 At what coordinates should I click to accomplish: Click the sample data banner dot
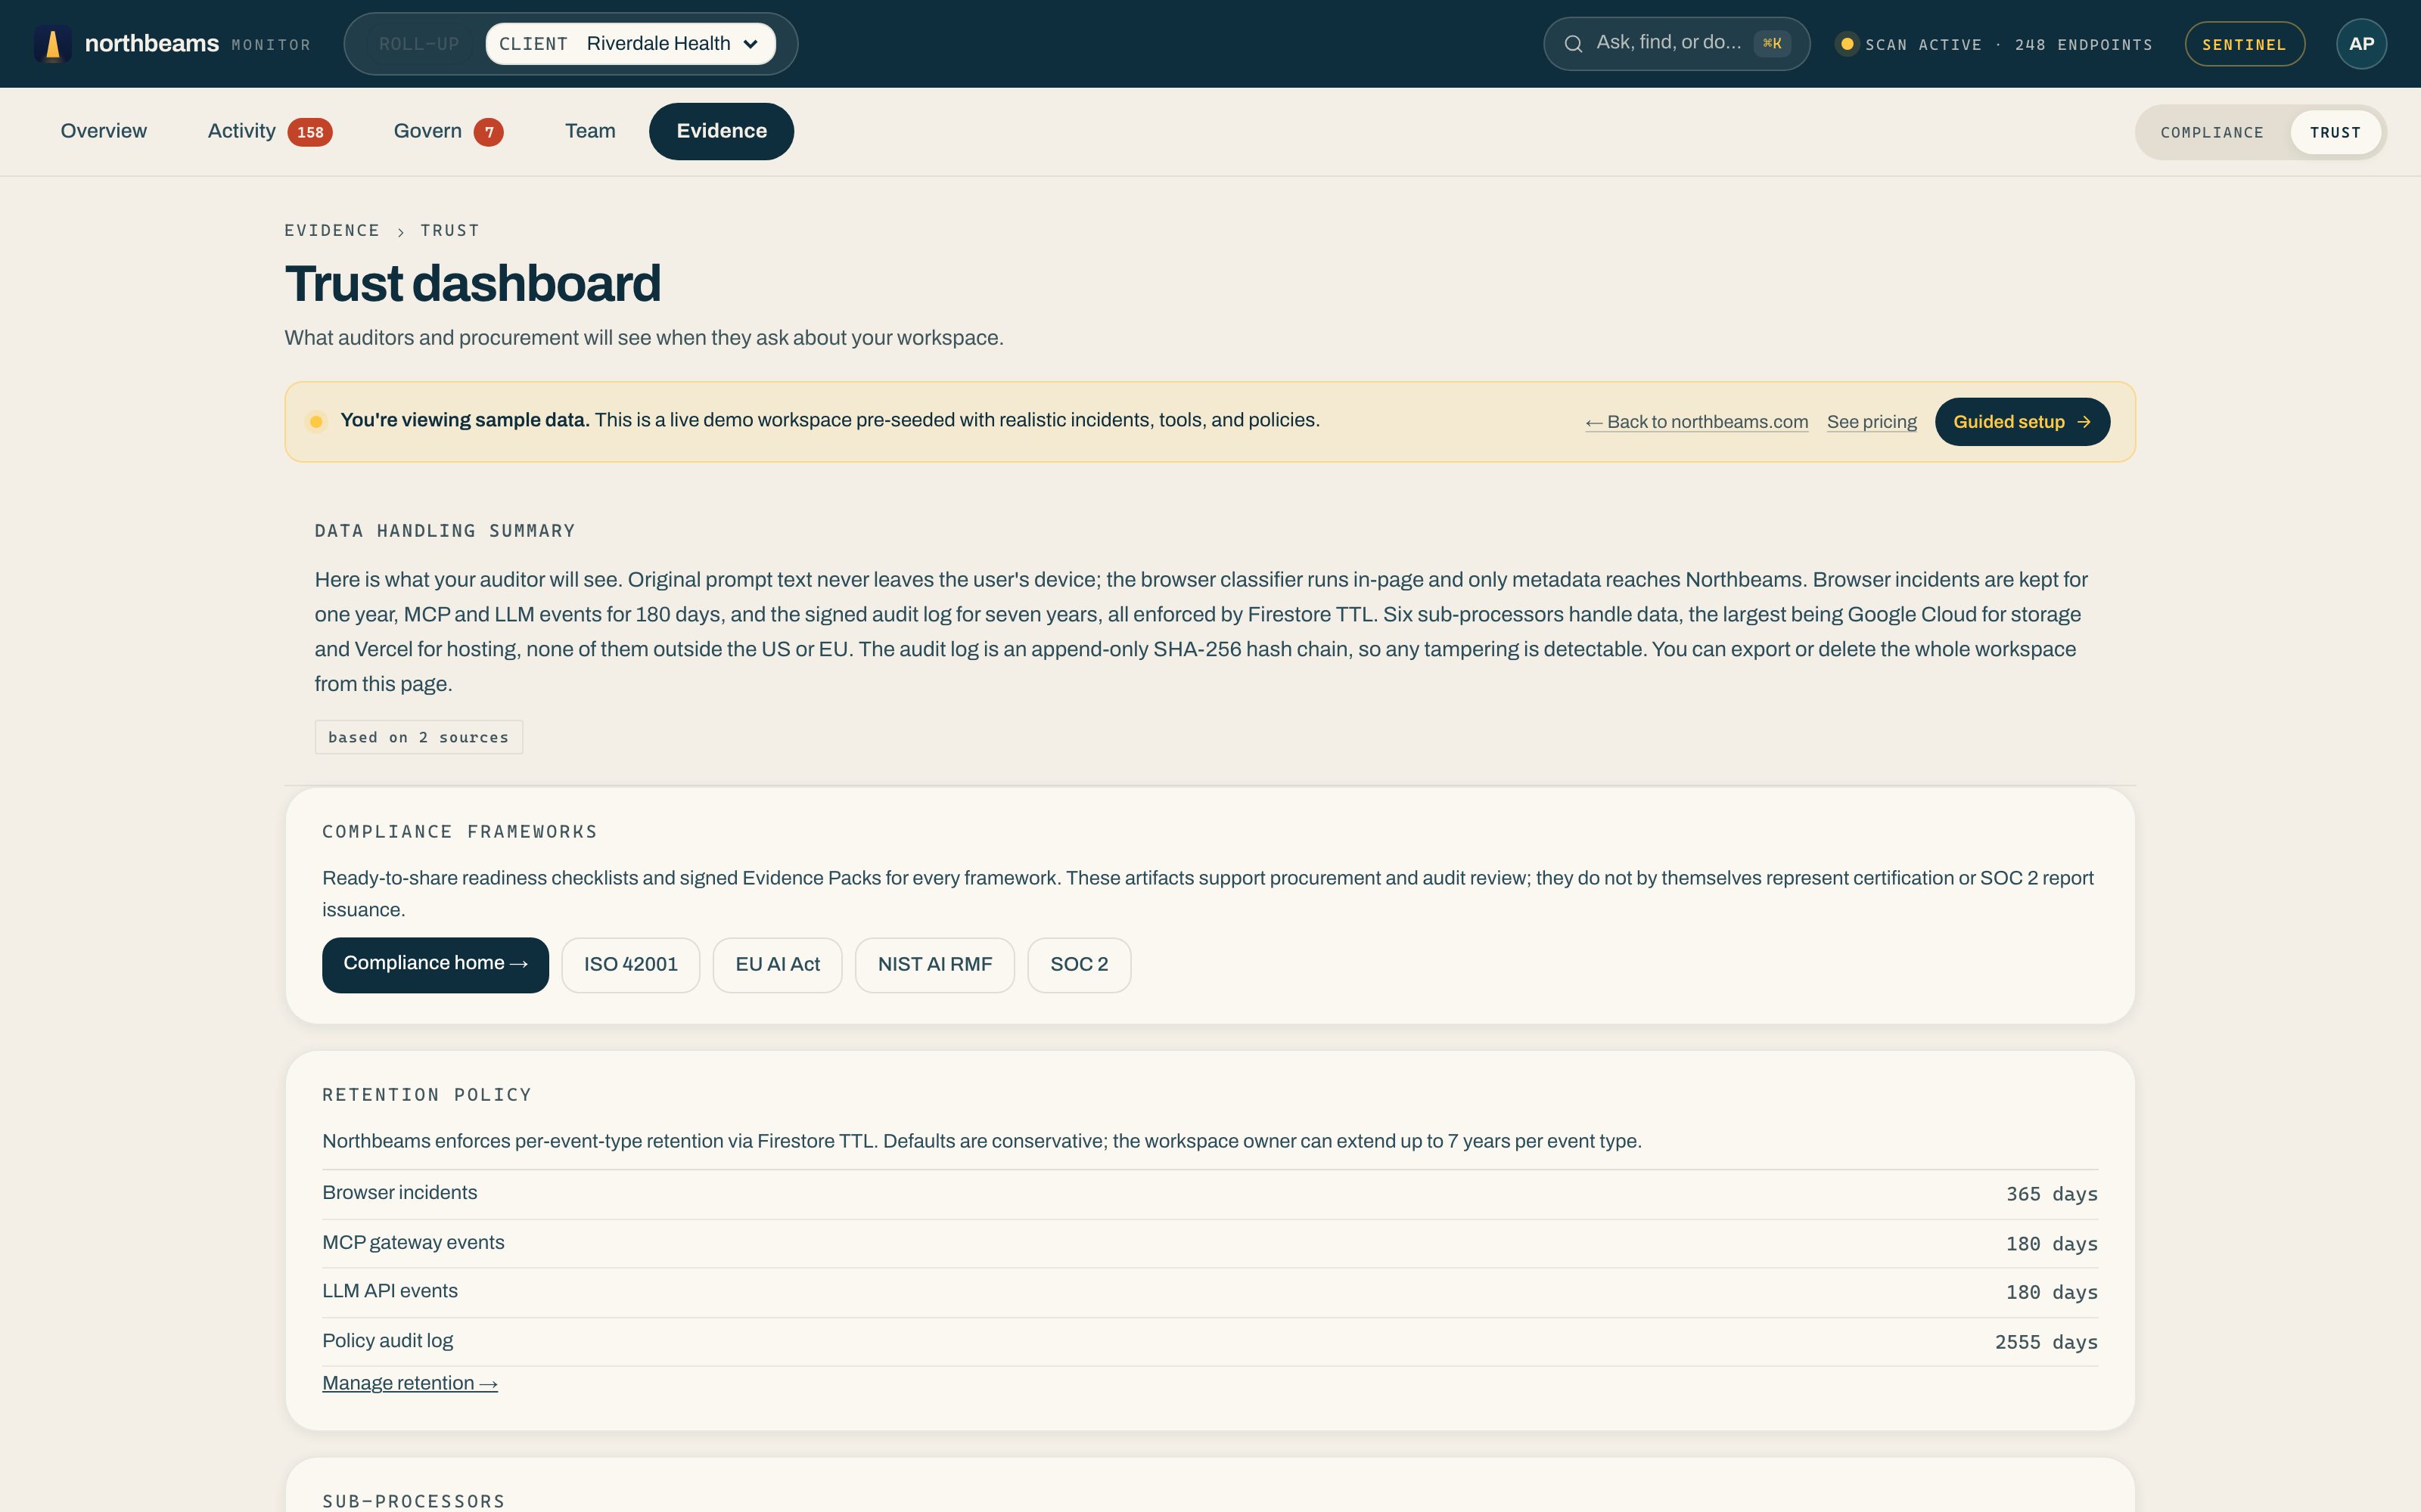coord(316,421)
